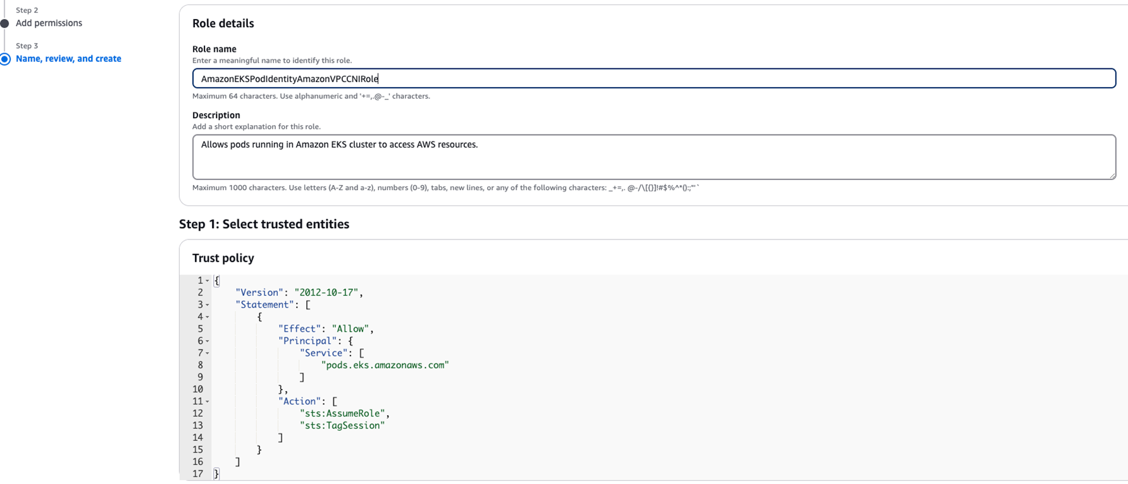Click the "Action" key on line 11
Viewport: 1128px width, 484px height.
pos(299,401)
